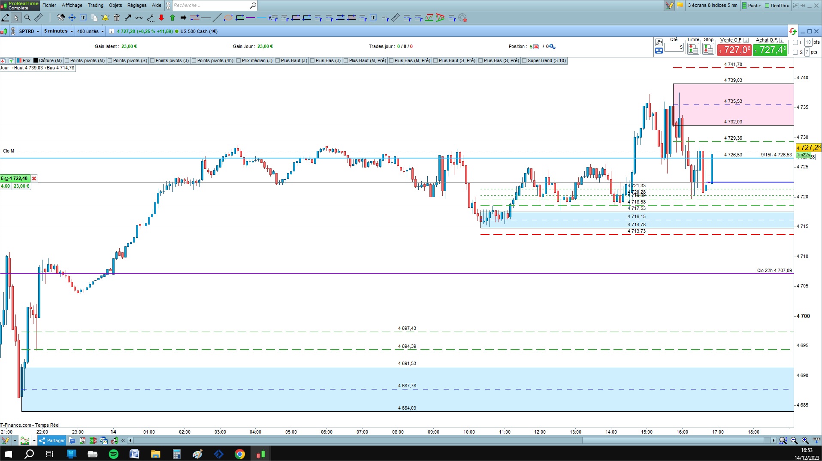Select the text T drawing tool
This screenshot has width=822, height=461.
pos(83,18)
